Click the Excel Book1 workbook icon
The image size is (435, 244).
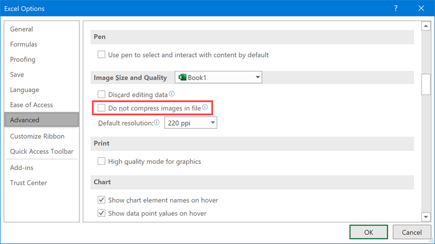click(182, 77)
